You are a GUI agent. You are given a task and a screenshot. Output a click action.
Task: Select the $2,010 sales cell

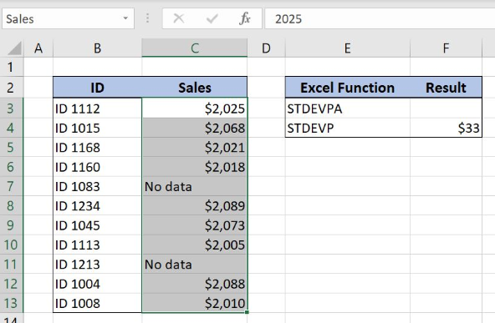[195, 303]
